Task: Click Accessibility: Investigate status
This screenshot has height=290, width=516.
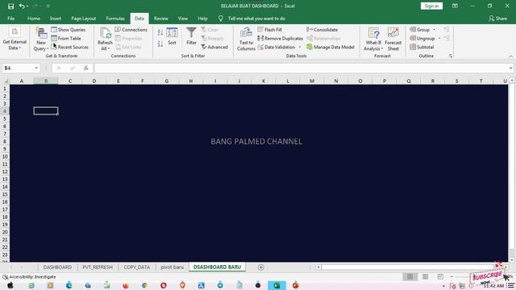Action: [x=29, y=277]
